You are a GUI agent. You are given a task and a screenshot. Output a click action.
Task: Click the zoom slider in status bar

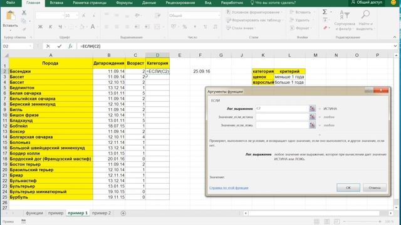click(362, 222)
